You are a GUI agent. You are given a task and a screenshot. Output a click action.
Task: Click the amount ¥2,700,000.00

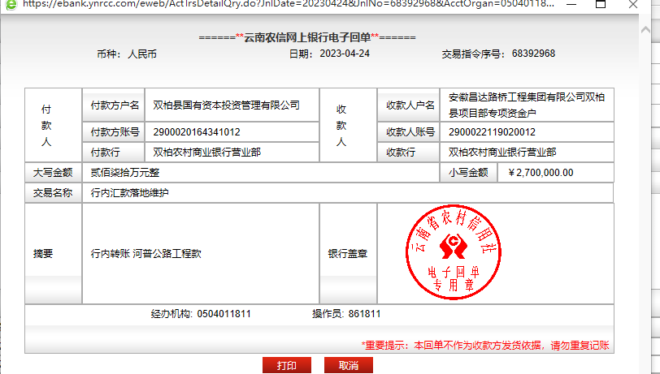[x=541, y=172]
